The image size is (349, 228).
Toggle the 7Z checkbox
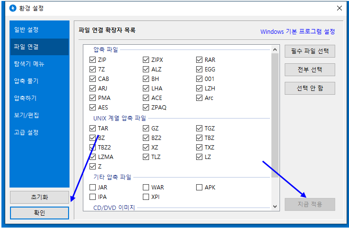(x=92, y=69)
